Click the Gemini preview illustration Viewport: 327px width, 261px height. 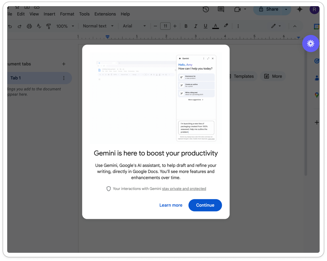coord(156,98)
